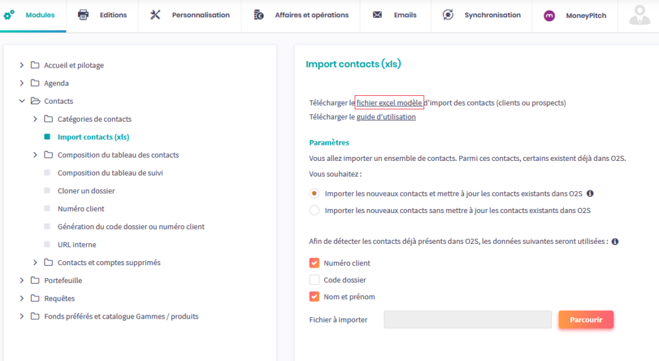Viewport: 659px width, 361px height.
Task: Download the fichier excel modèle link
Action: 389,102
